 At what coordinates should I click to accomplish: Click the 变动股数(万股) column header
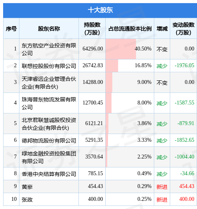183,29
